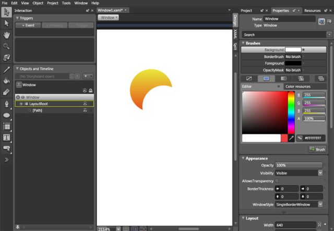The height and width of the screenshot is (231, 334).
Task: Switch brush type to Tile brush
Action: click(x=301, y=79)
